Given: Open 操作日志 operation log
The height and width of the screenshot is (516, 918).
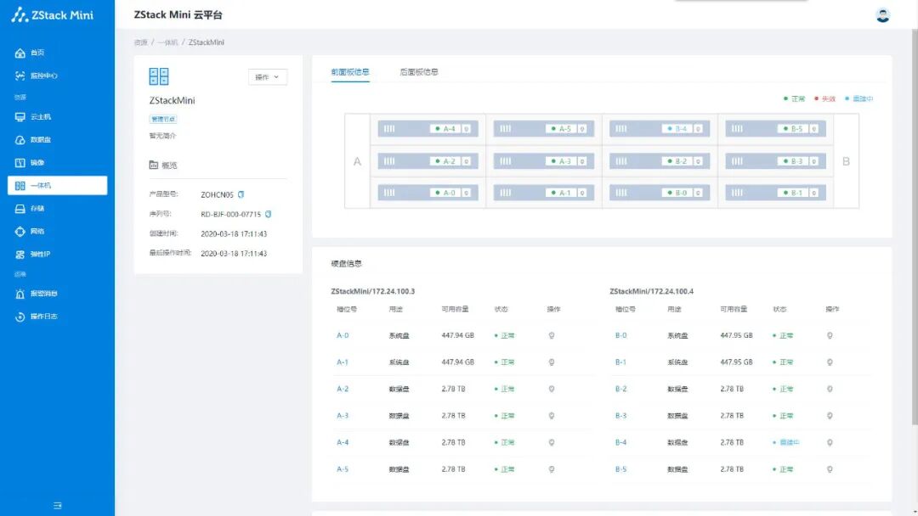Looking at the screenshot, I should 37,317.
